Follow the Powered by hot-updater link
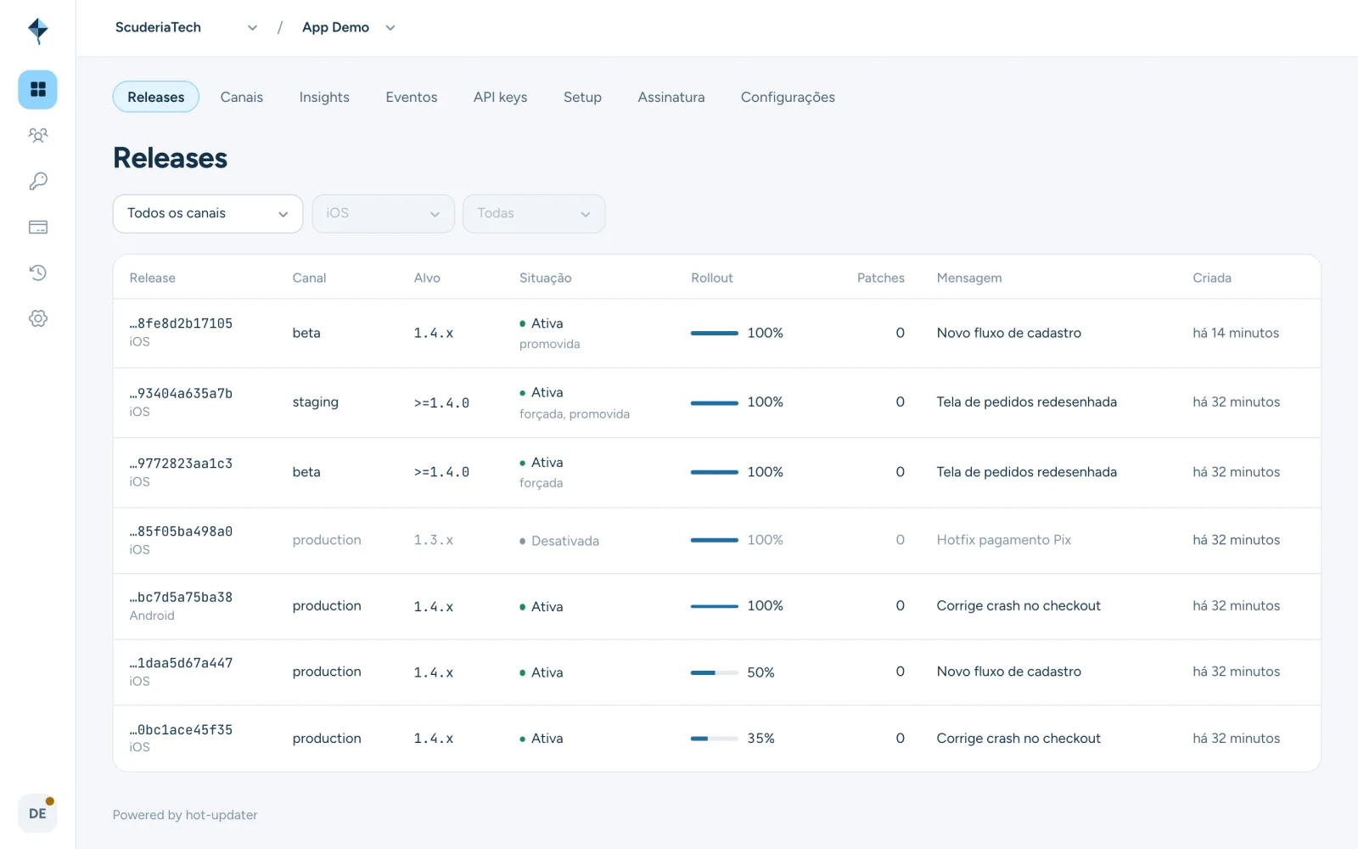 pos(185,815)
